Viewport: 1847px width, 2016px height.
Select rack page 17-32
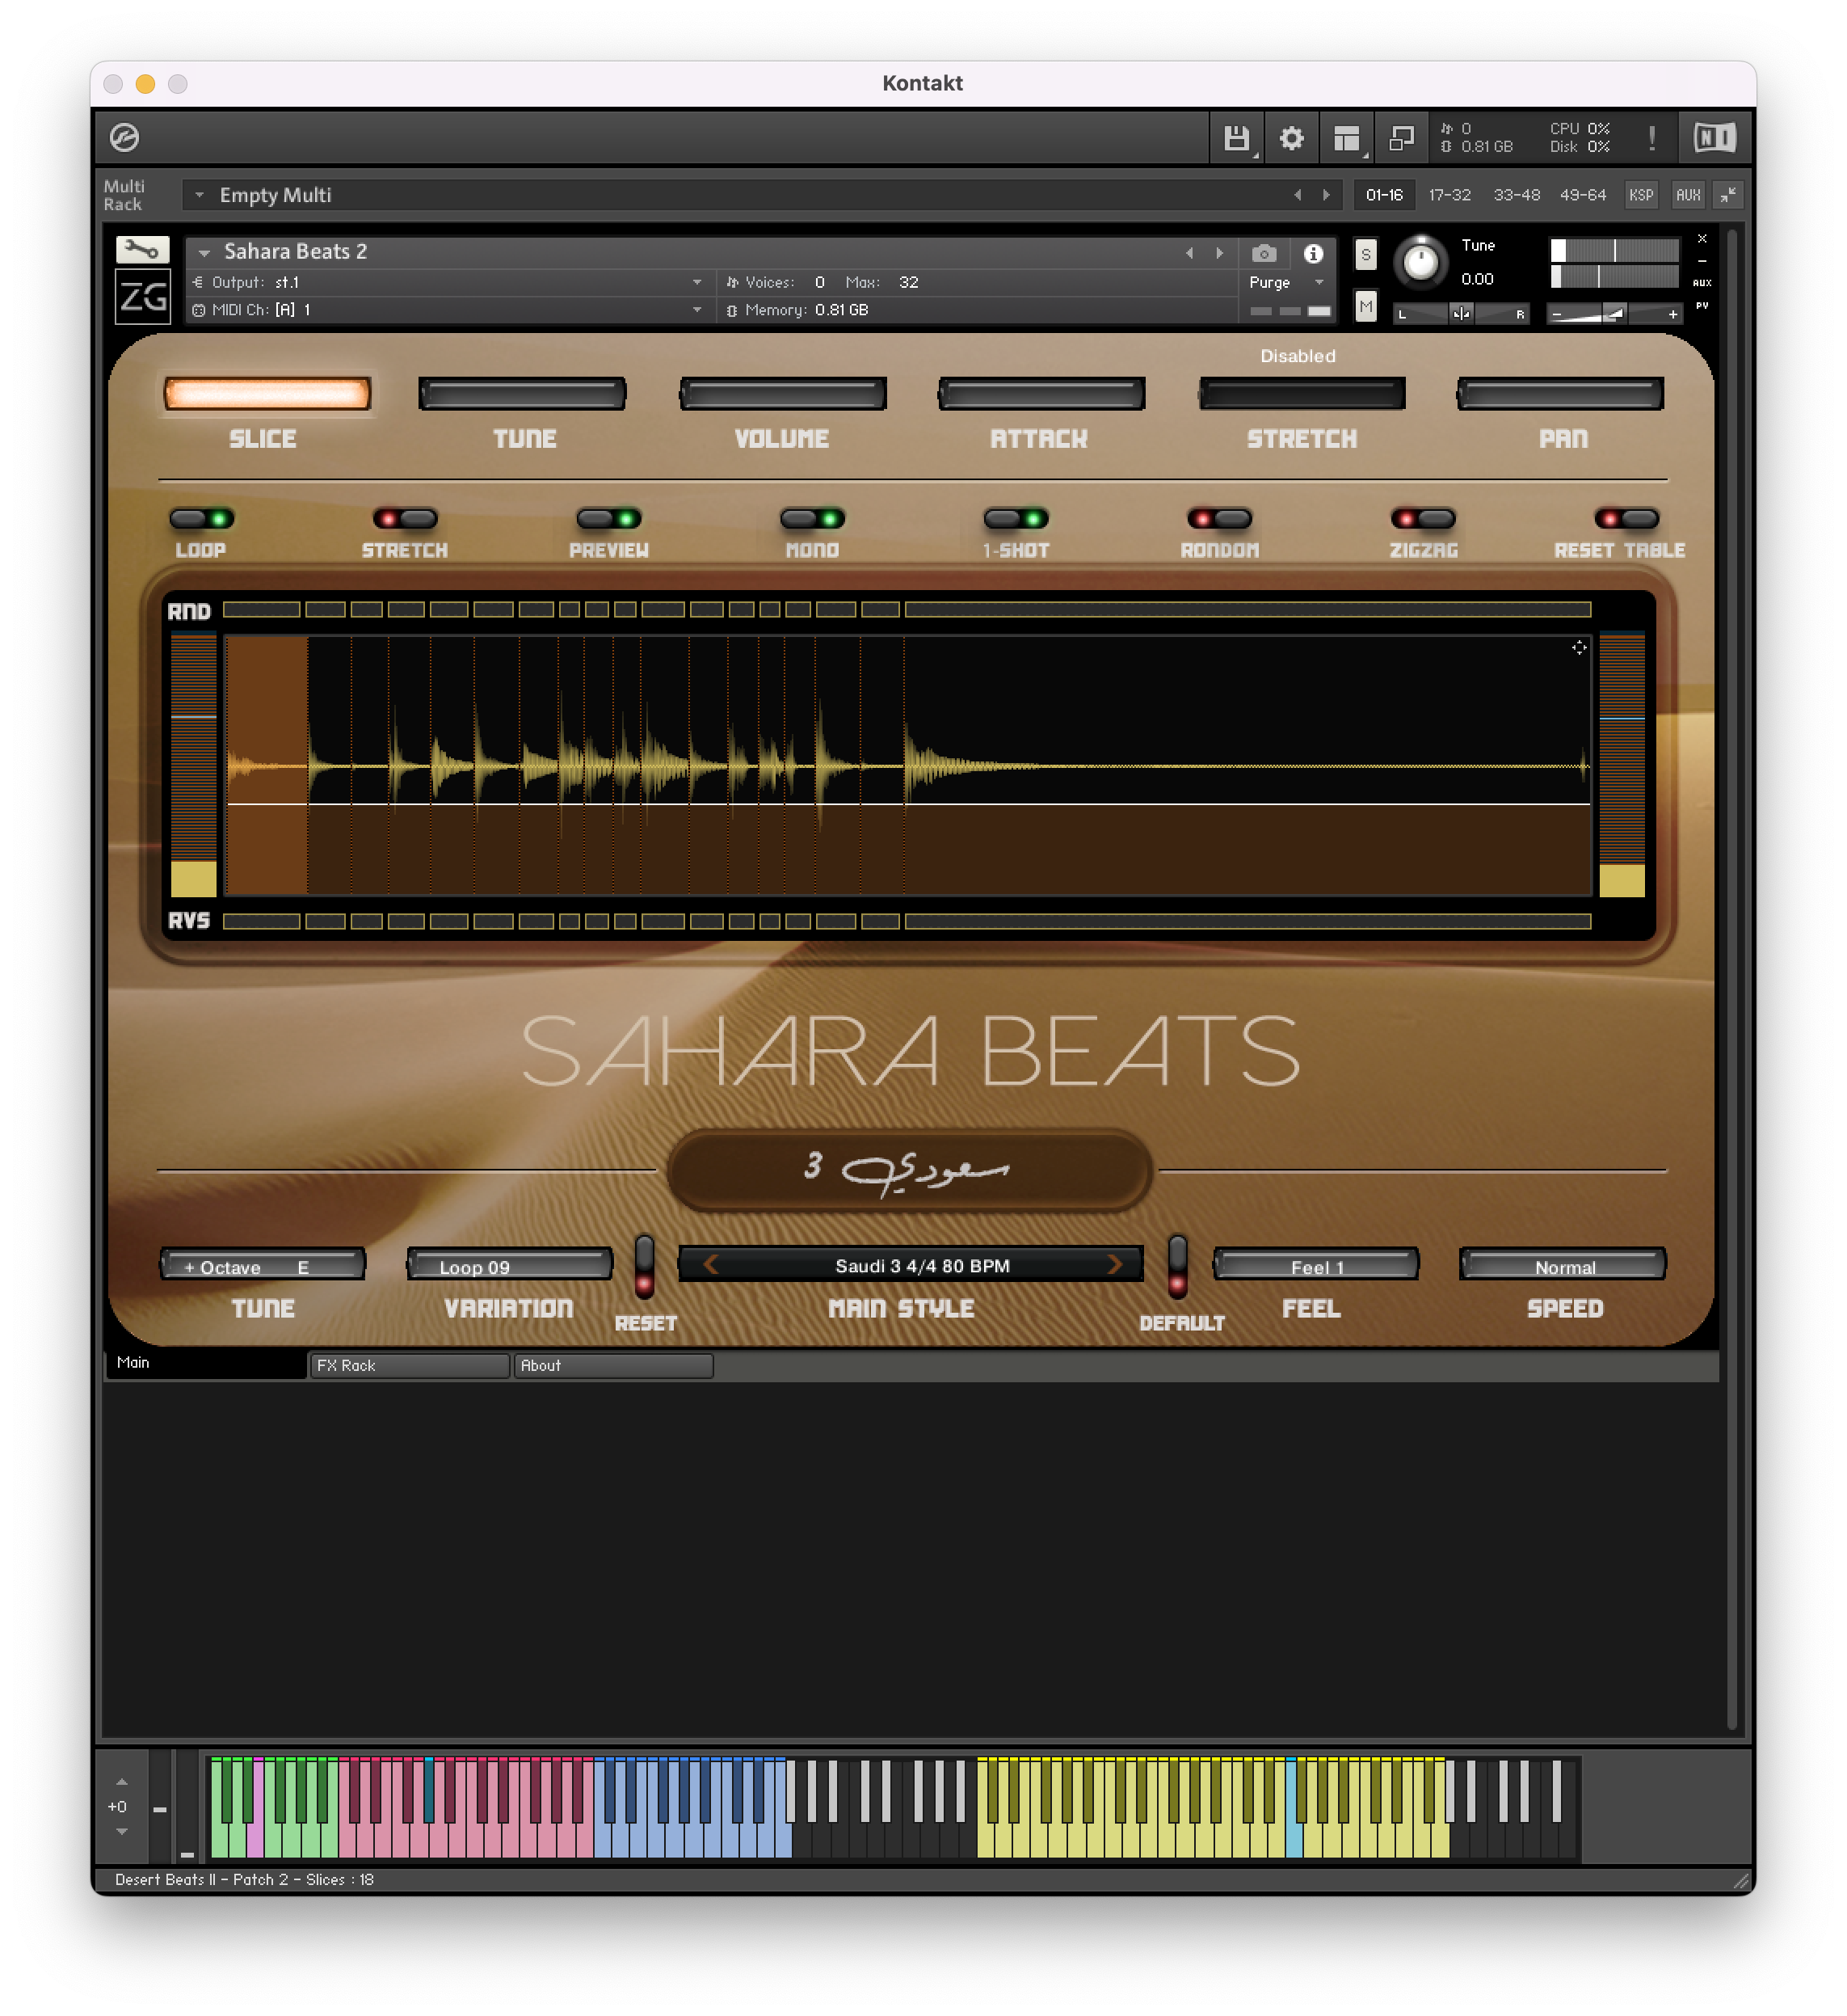click(x=1449, y=195)
